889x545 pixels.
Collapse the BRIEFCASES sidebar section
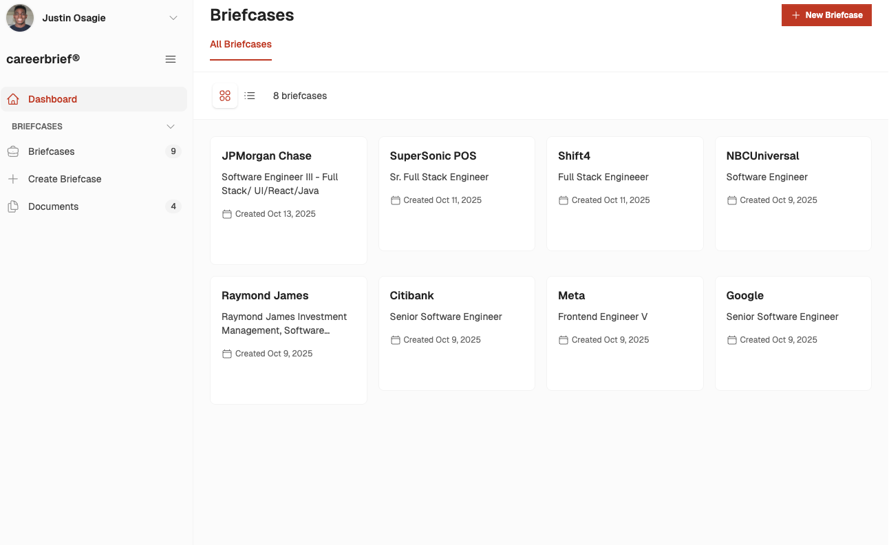click(x=171, y=127)
